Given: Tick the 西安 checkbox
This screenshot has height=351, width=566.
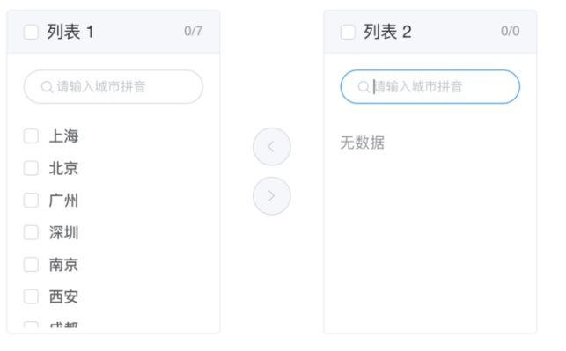Looking at the screenshot, I should coord(31,296).
